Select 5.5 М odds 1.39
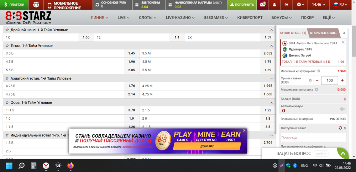This screenshot has height=172, width=356. [x=268, y=70]
